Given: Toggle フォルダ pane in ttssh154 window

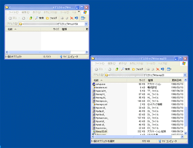Looking at the screenshot, I should click(52, 18).
